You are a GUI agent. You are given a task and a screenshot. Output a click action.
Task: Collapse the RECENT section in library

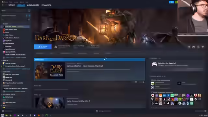(x=5, y=24)
